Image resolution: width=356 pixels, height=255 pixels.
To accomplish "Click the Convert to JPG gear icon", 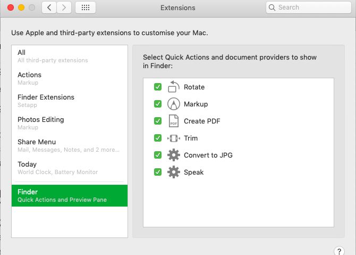I will [174, 155].
